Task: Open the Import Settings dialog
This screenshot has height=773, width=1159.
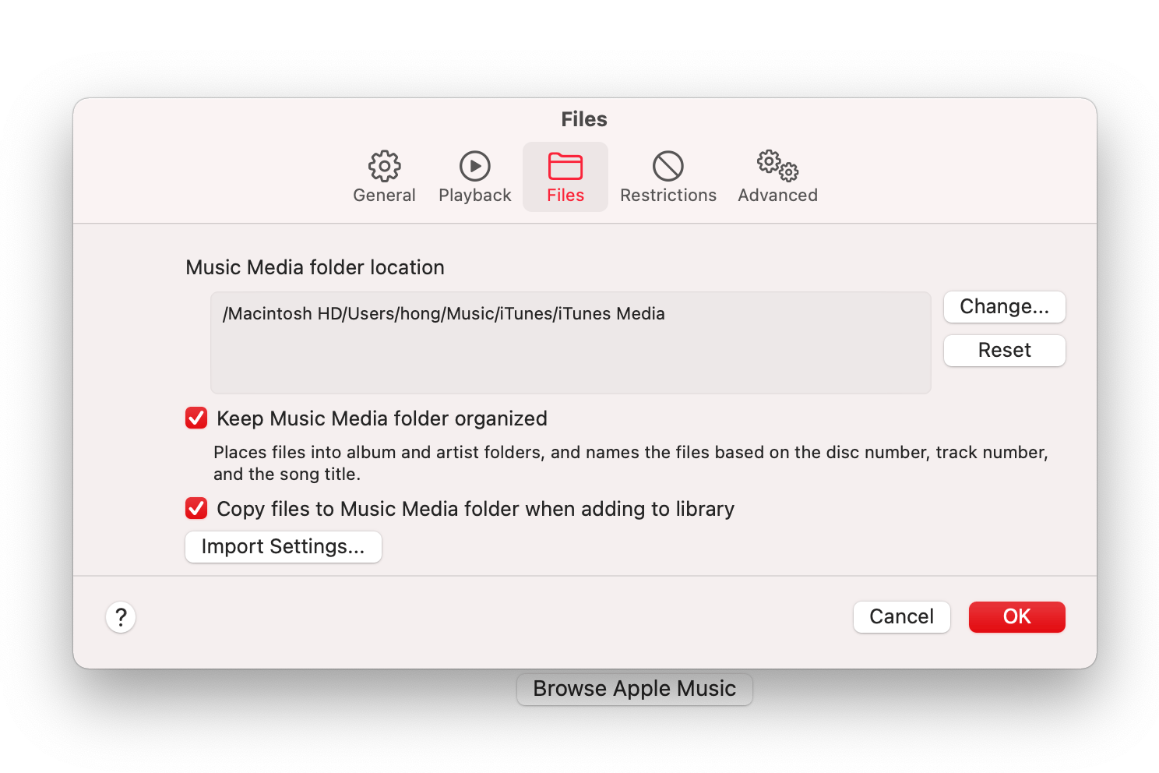Action: pos(283,546)
